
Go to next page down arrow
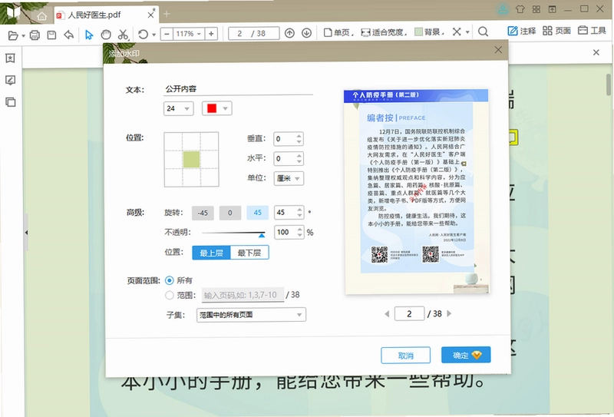[306, 33]
